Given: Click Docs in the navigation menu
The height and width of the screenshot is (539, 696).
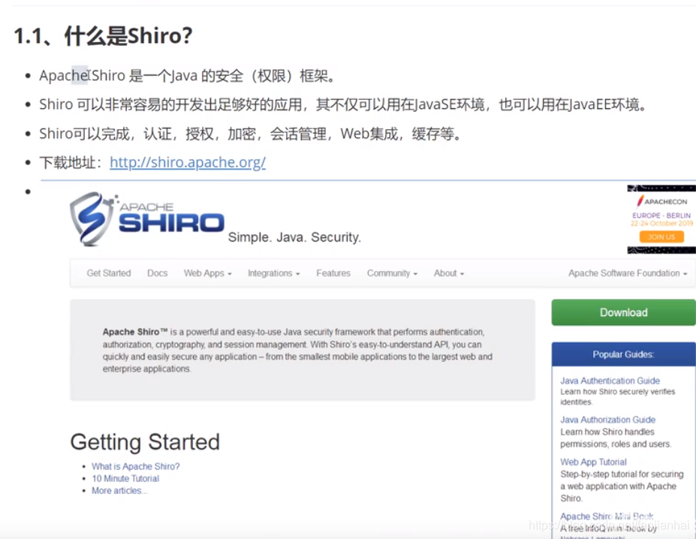Looking at the screenshot, I should pos(157,273).
